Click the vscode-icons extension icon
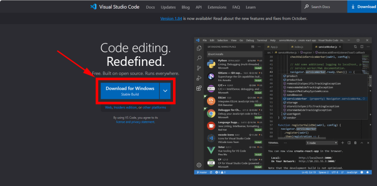 point(211,138)
